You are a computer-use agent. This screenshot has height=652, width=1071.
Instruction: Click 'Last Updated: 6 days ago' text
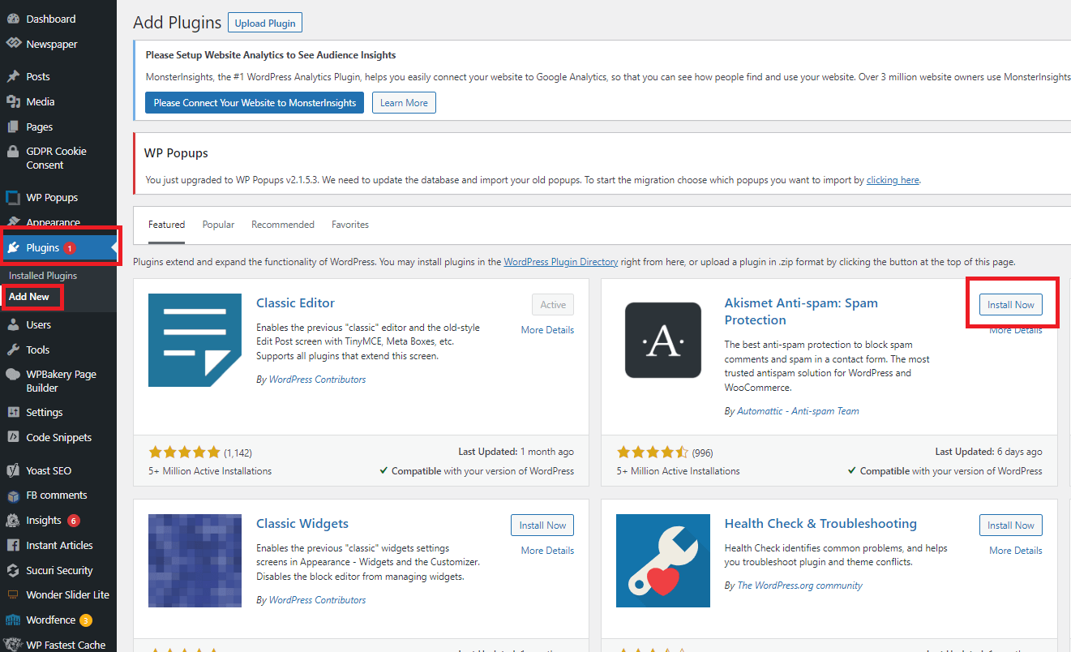(989, 452)
